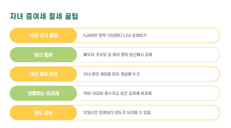Click the word 절세 in the heading
The height and width of the screenshot is (128, 231).
pyautogui.click(x=55, y=16)
